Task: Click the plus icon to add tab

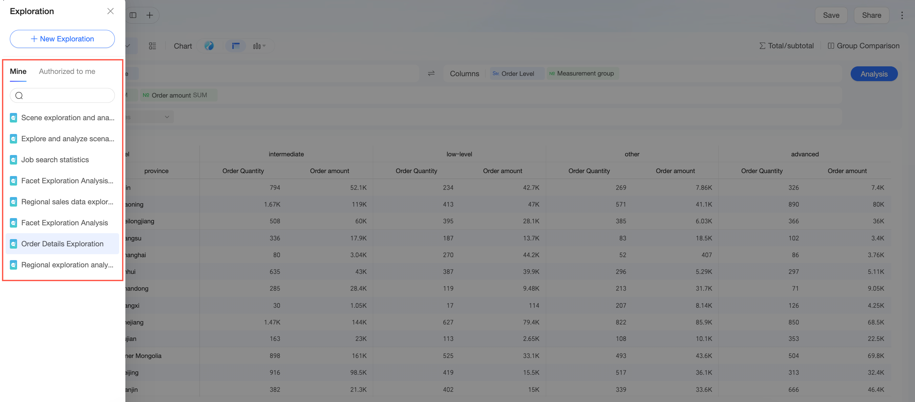Action: tap(150, 15)
